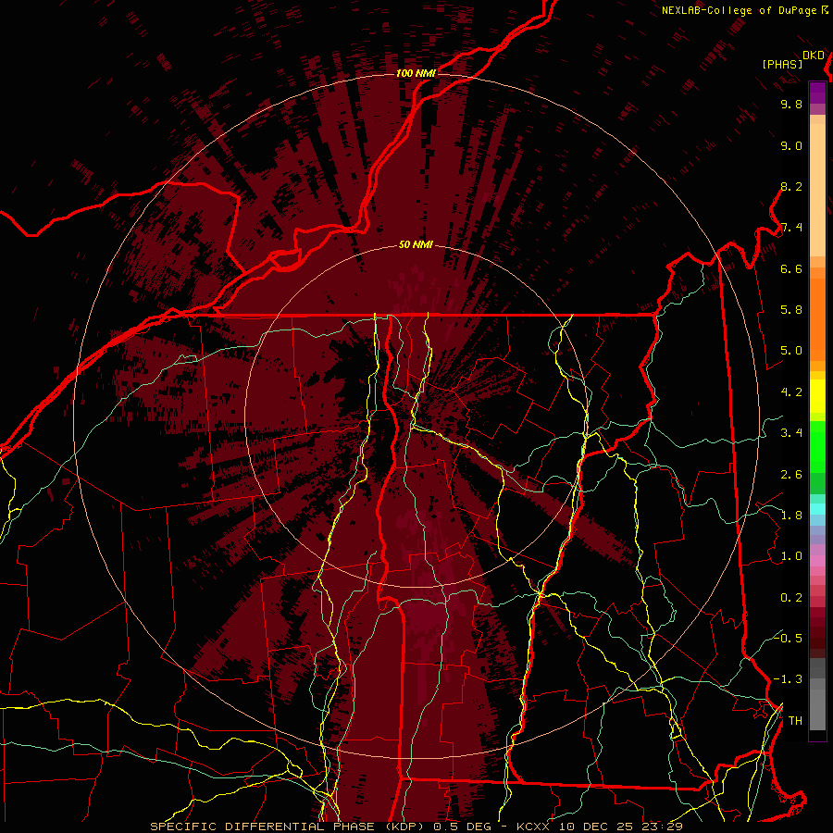Click the 6.6 scale value
833x833 pixels.
pos(791,269)
